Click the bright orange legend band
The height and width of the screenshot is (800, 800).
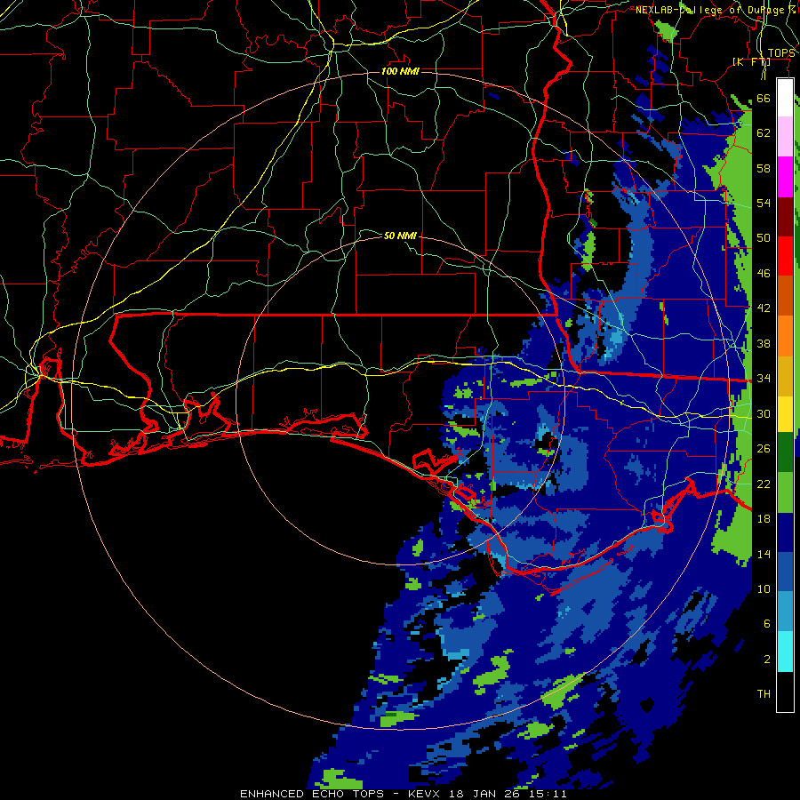point(785,336)
